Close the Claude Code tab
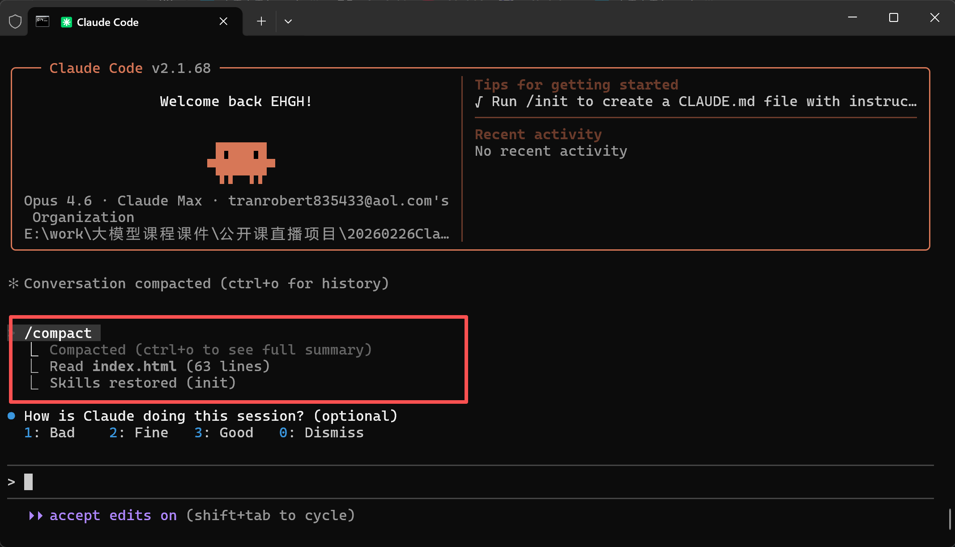The image size is (955, 547). [x=224, y=21]
